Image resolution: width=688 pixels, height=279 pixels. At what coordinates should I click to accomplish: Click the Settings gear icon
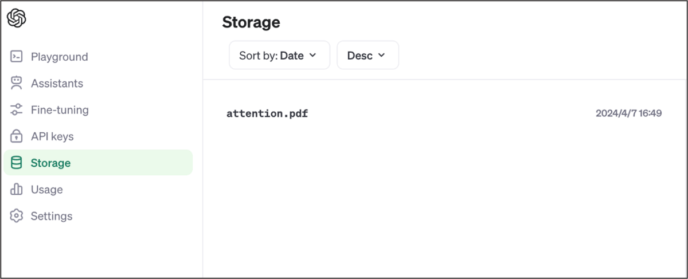17,216
